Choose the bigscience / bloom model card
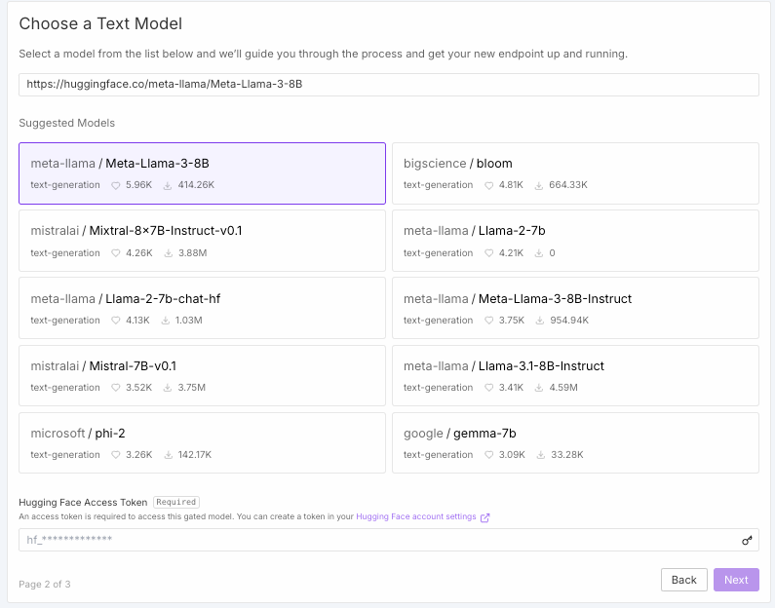Screen dimensions: 775x608 (575, 173)
